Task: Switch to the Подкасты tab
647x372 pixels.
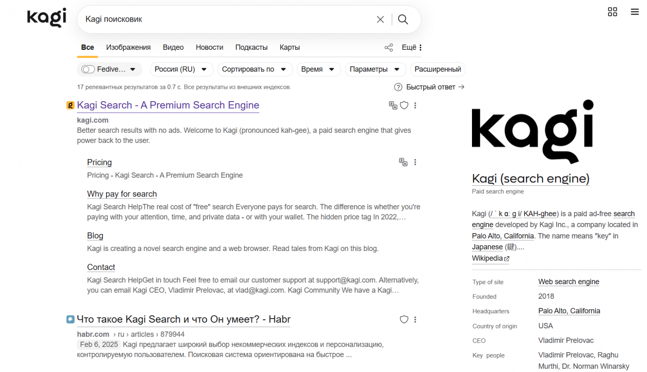Action: tap(251, 47)
